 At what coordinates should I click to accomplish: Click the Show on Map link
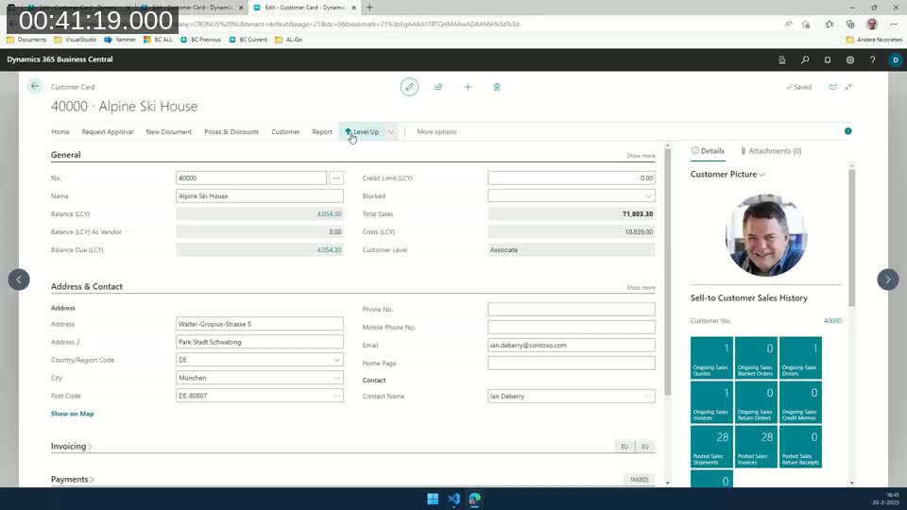coord(73,414)
